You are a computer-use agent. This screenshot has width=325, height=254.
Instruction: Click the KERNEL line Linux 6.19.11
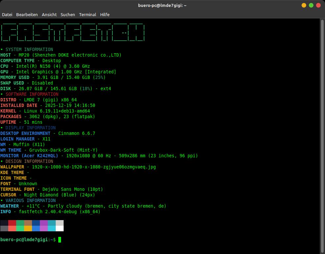click(45, 111)
